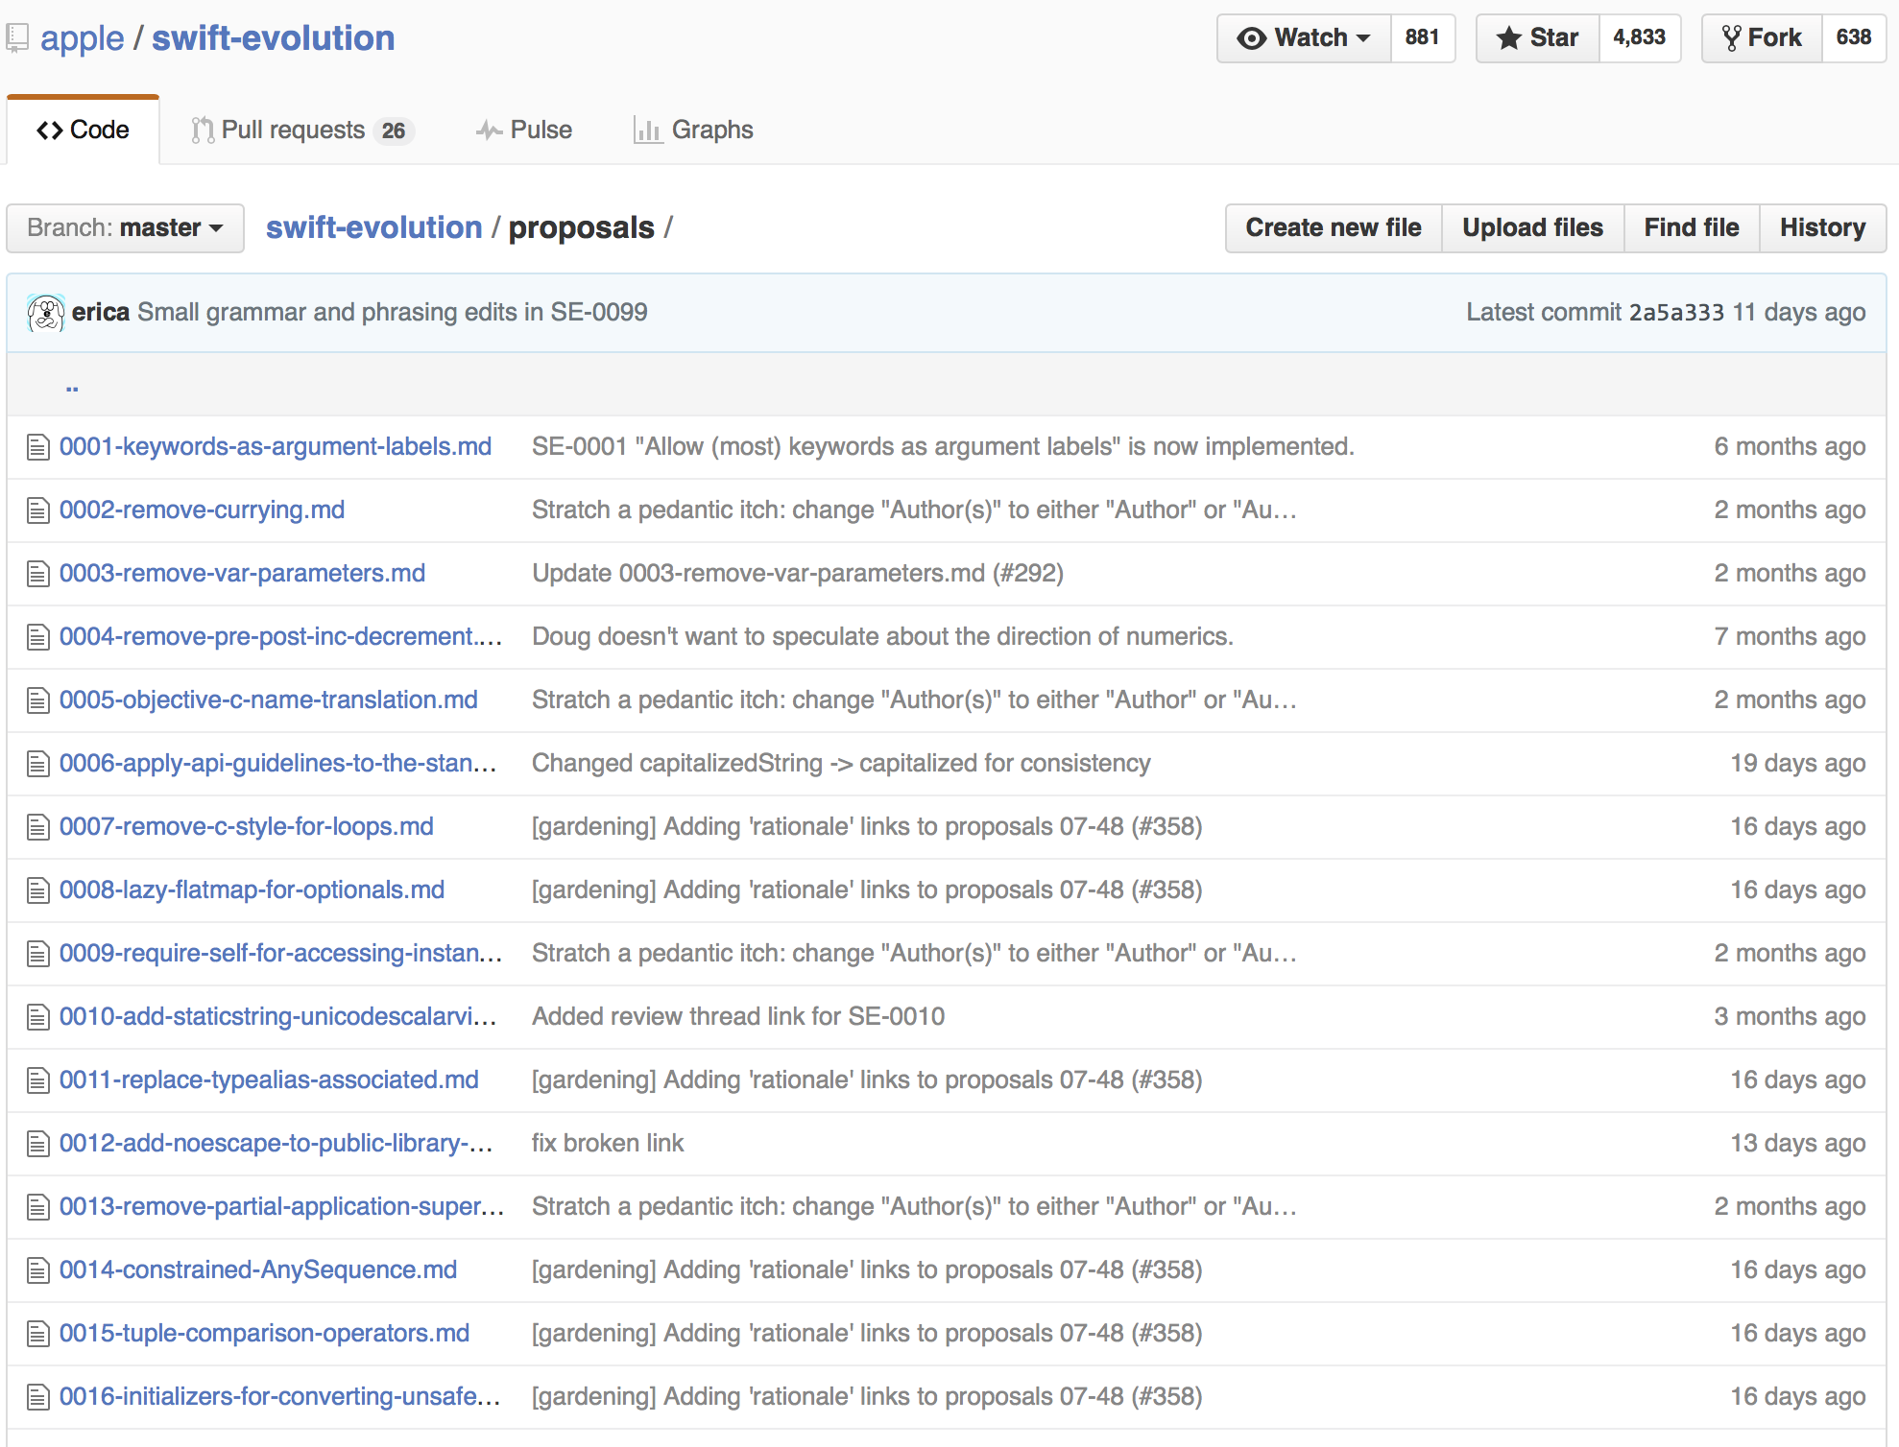
Task: Click file icon of 0009-require-self row
Action: pos(38,954)
